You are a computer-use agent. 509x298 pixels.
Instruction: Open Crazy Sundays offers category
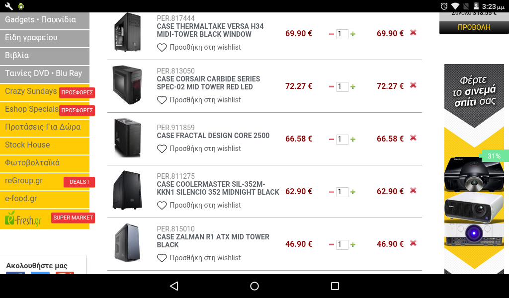(x=45, y=92)
